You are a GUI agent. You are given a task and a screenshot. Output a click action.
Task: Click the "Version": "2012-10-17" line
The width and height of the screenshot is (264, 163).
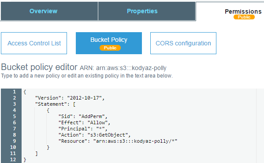70,98
